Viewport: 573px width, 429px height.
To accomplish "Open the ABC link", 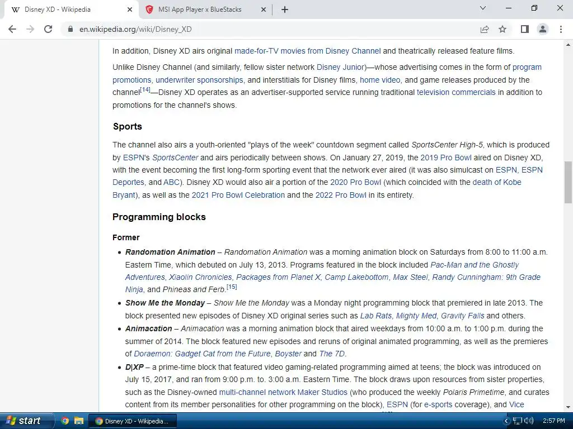I will coord(171,182).
